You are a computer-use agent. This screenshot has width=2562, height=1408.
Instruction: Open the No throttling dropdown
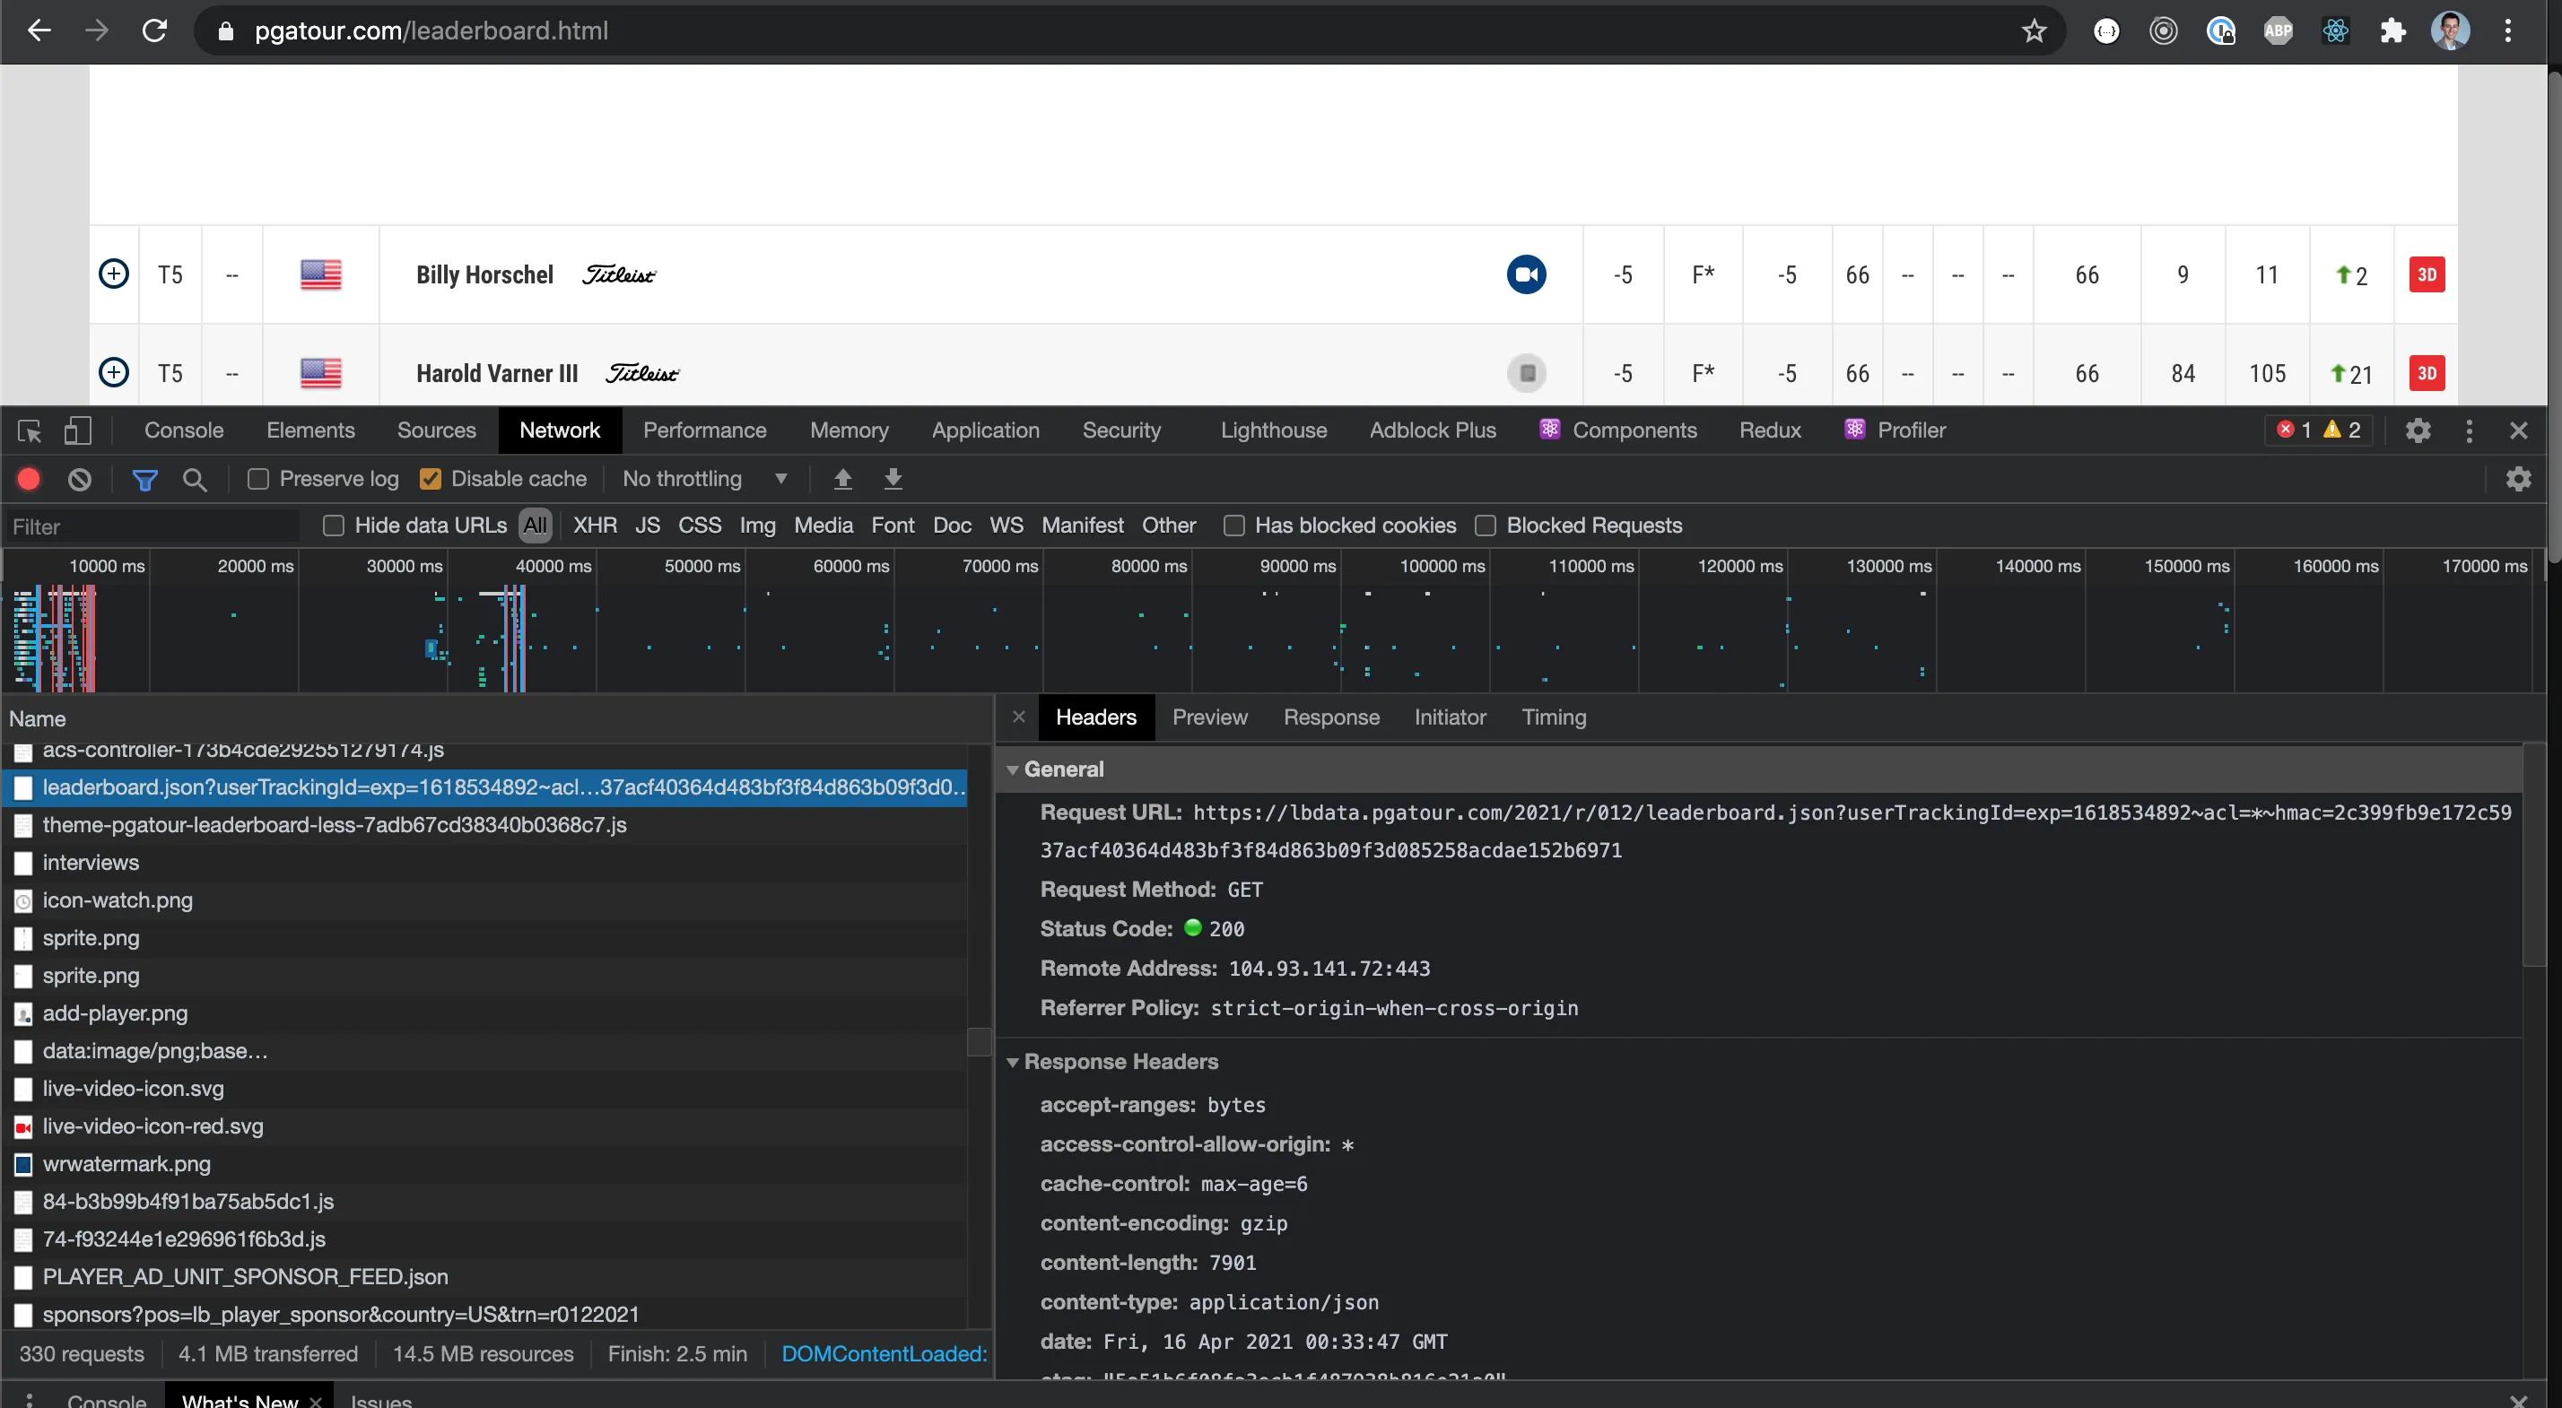point(704,479)
